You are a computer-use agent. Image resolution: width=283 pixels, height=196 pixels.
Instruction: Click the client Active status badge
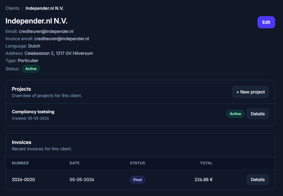pos(31,69)
